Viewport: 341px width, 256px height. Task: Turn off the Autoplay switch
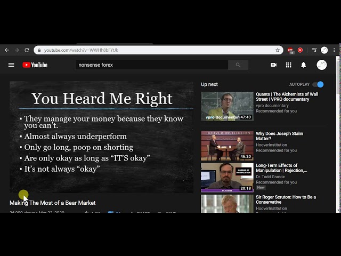(x=318, y=84)
